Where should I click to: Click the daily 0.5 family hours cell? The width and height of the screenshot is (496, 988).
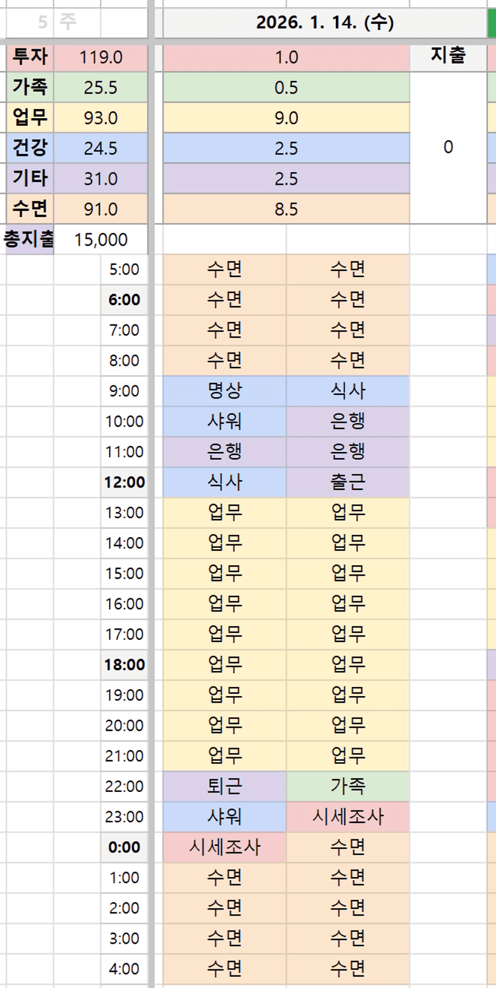point(286,88)
